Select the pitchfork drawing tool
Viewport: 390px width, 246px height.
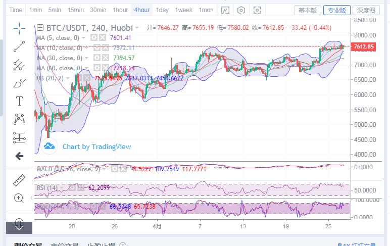click(x=19, y=65)
